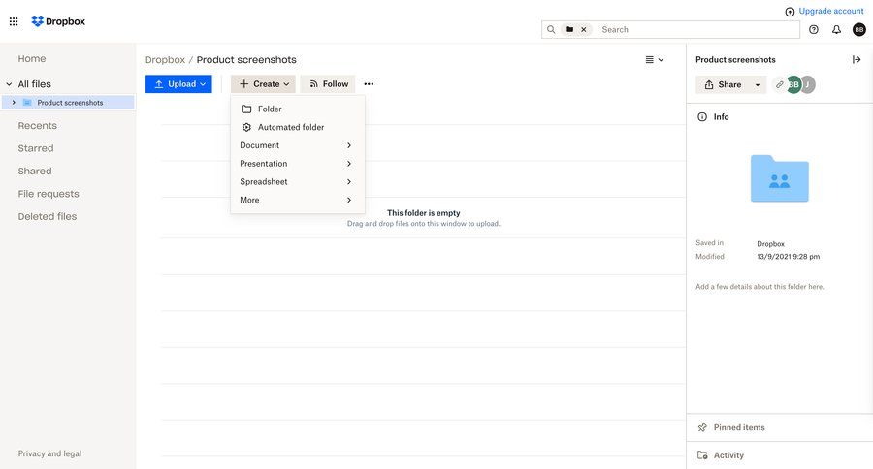Click the Dropbox logo
Screen dimensions: 873x469
click(x=58, y=21)
